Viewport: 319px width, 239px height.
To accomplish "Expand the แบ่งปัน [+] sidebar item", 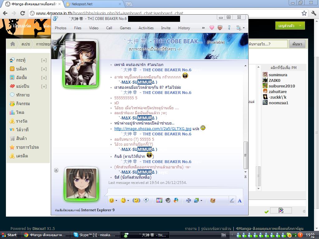I will [x=44, y=87].
